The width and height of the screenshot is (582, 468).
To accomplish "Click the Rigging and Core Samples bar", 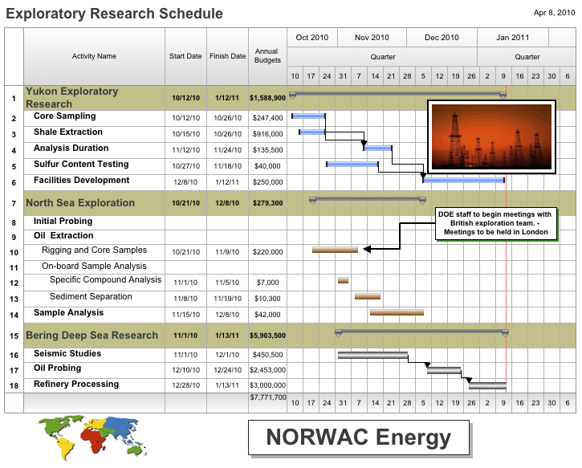I will 335,250.
